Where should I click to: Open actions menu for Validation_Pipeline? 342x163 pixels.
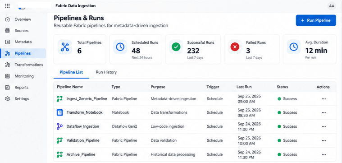pos(324,140)
